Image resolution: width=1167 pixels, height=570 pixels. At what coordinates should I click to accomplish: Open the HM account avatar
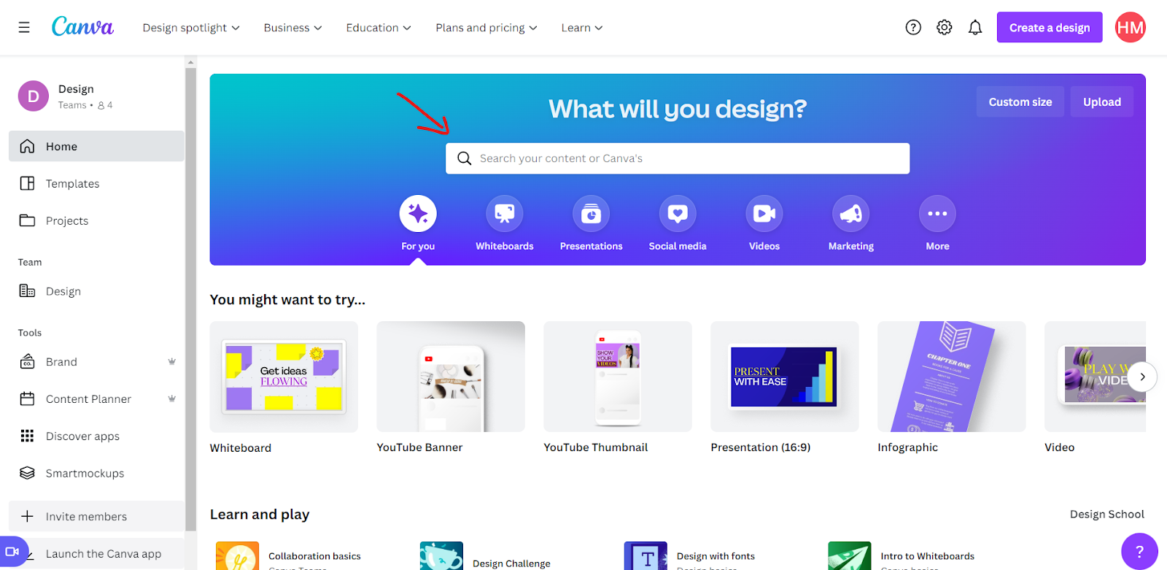coord(1131,28)
